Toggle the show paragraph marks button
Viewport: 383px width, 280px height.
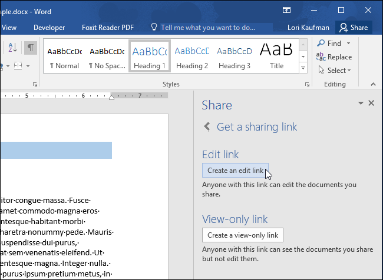(30, 48)
